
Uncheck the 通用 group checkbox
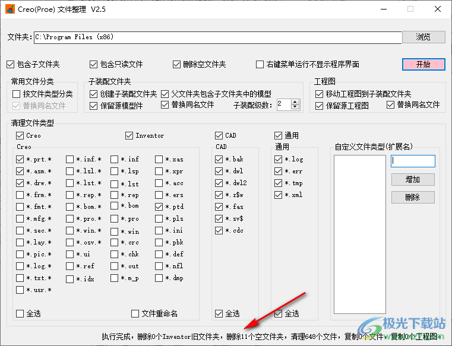click(278, 135)
